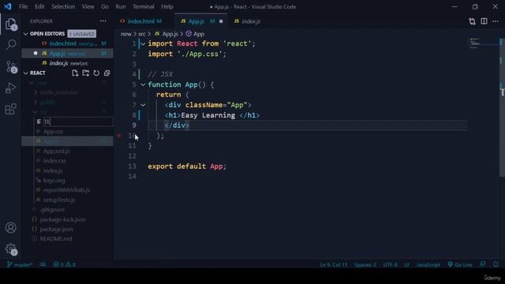Fold the function App at line 5
Screen dimensions: 505x284
[x=143, y=84]
